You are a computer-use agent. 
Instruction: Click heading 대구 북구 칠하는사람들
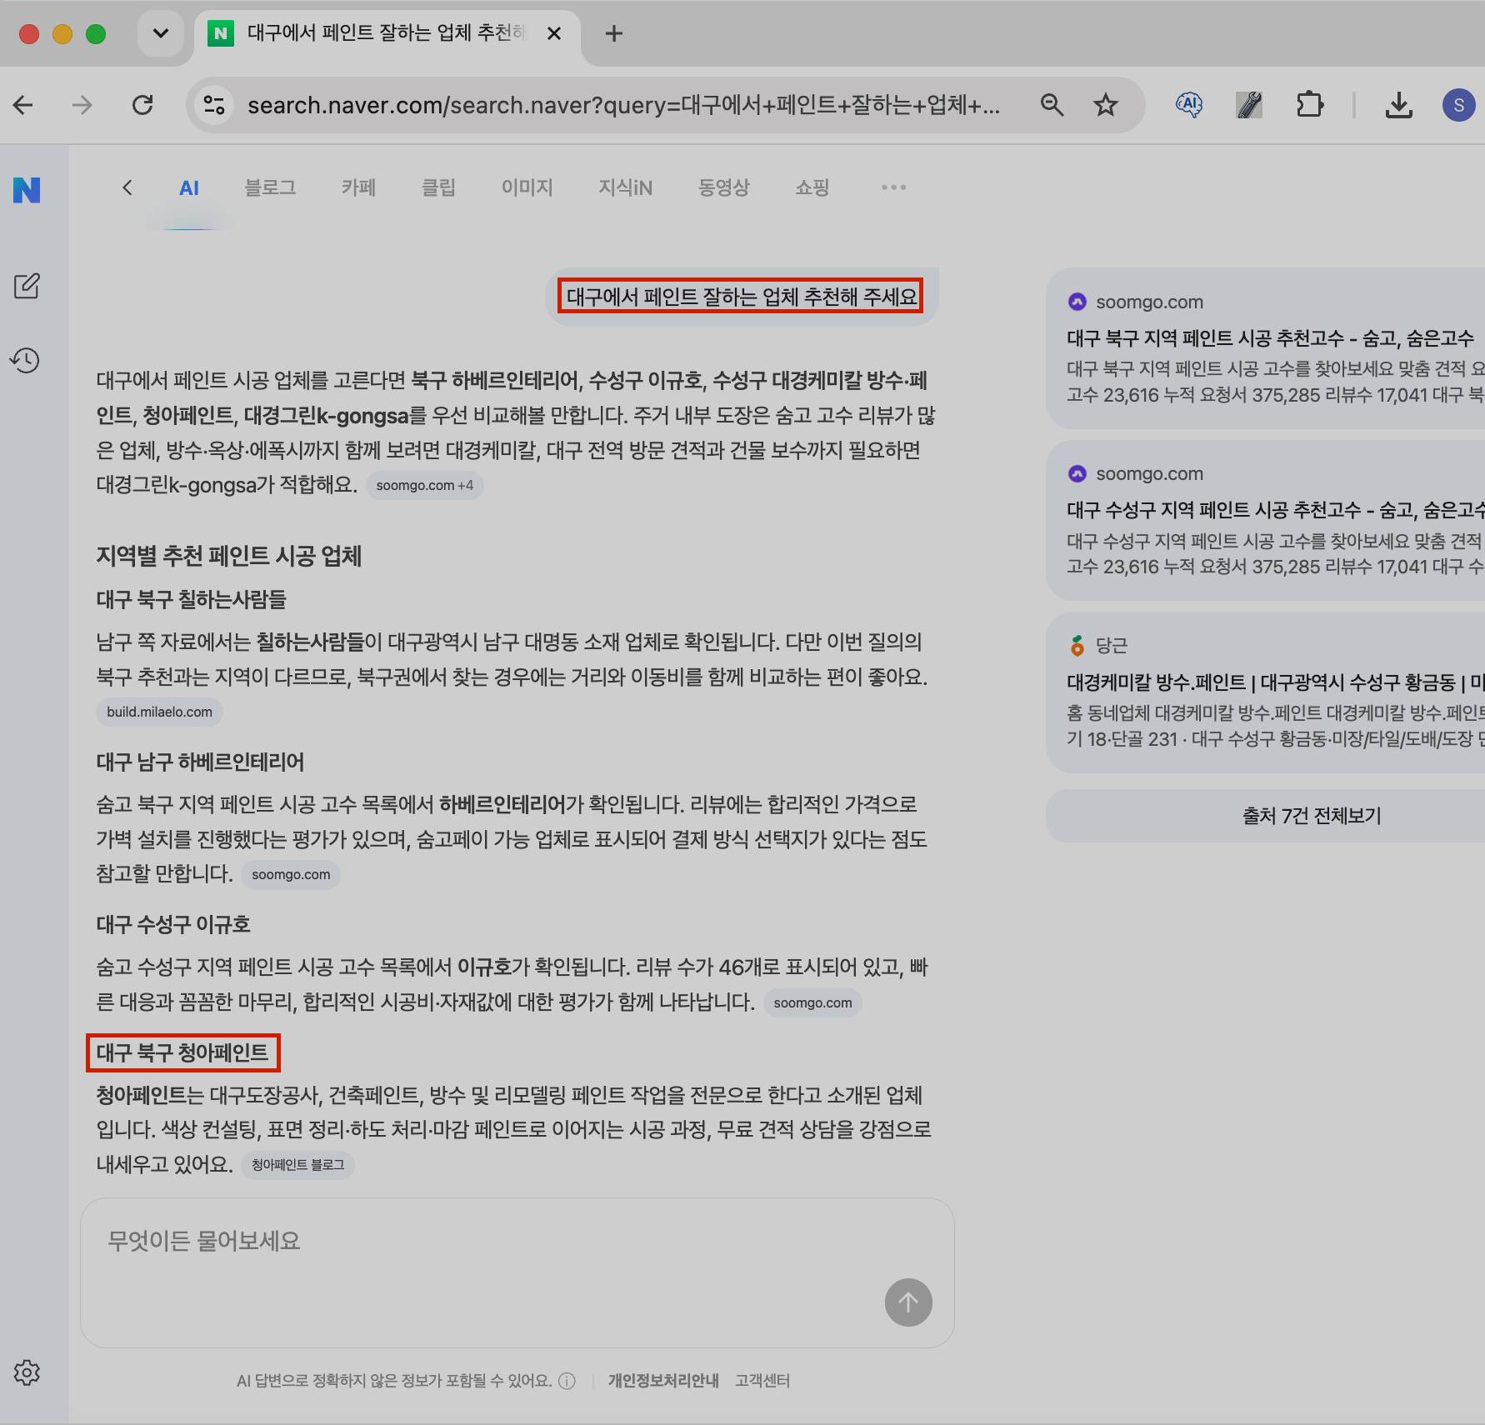coord(192,600)
